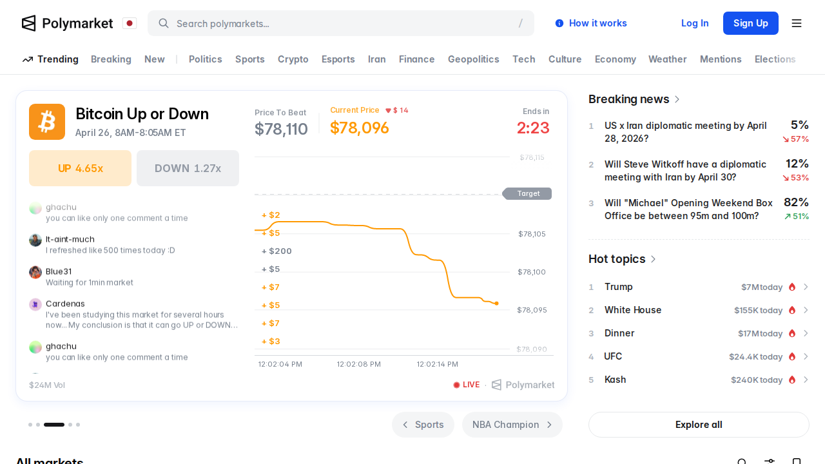
Task: Click the Sign Up button
Action: [x=751, y=23]
